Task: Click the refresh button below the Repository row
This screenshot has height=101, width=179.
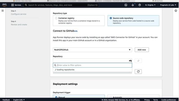Action: click(138, 72)
